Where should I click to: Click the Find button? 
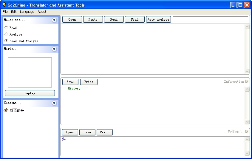(x=135, y=19)
